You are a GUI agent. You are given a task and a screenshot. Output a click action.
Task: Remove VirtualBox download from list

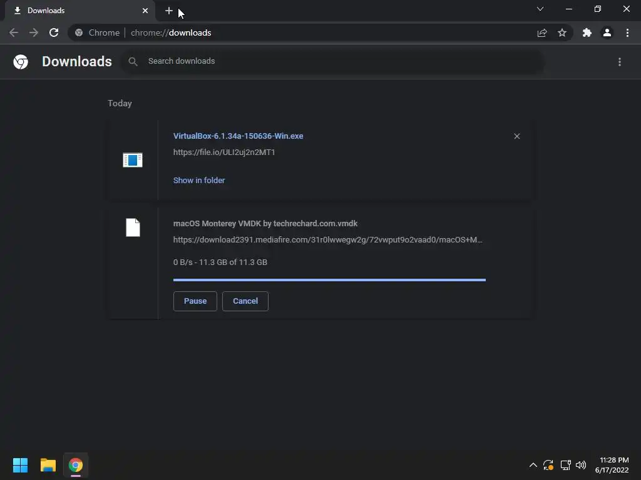[x=516, y=136]
